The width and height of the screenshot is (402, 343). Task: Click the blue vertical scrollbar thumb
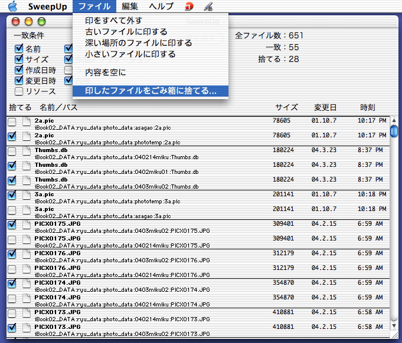tap(394, 131)
